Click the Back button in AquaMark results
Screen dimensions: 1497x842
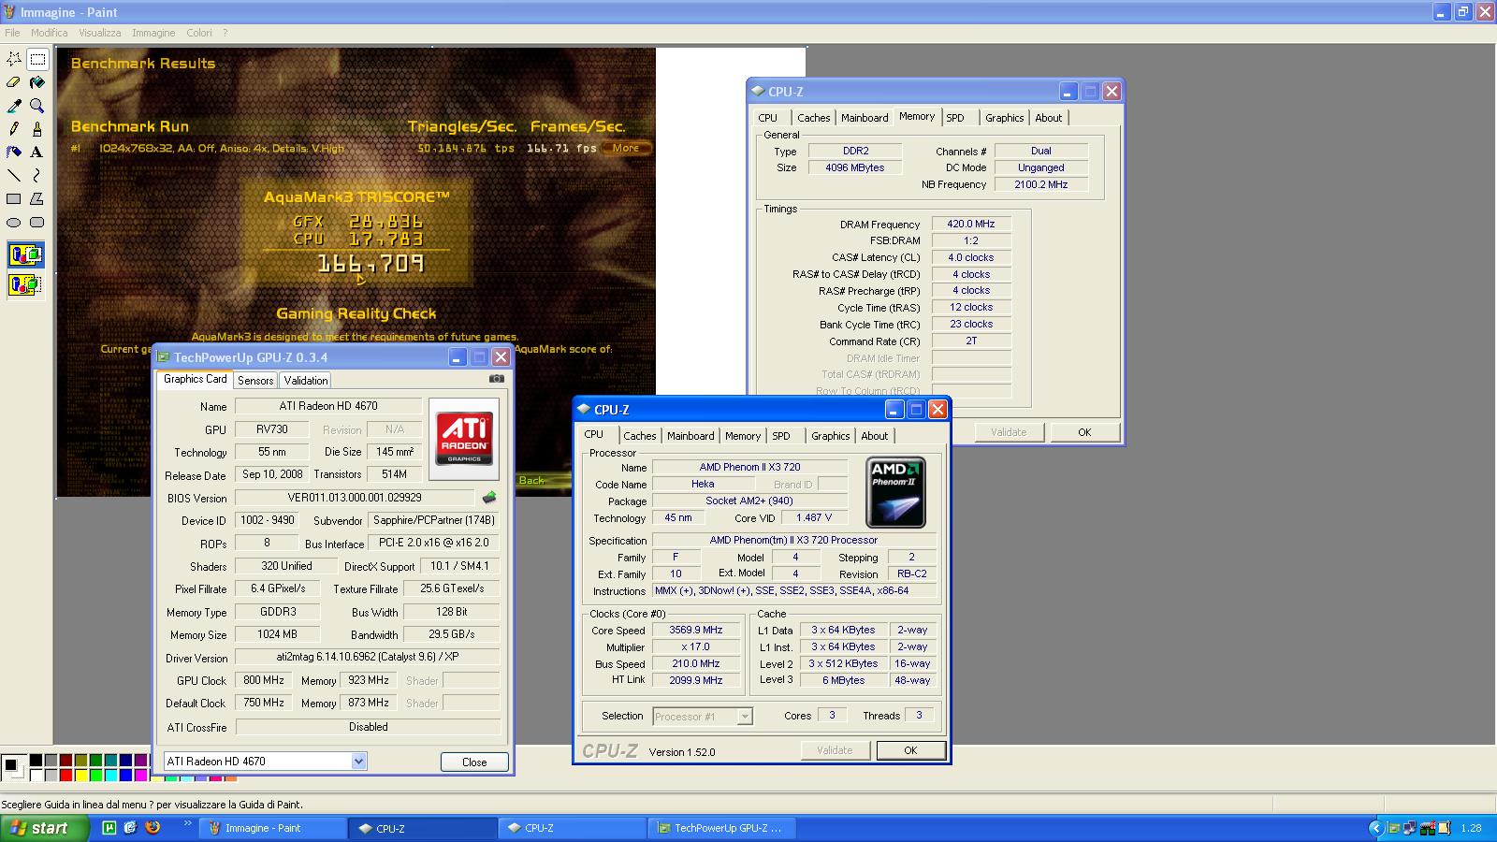531,480
